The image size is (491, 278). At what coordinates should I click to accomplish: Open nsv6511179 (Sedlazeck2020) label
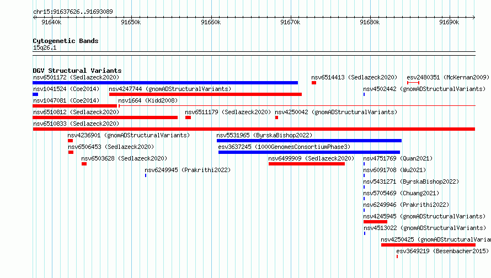[x=228, y=112]
